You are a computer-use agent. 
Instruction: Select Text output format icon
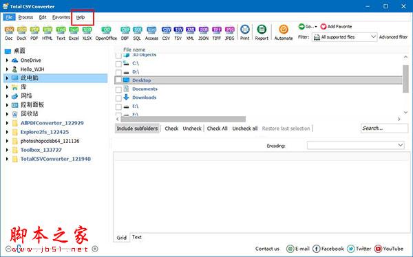(61, 30)
